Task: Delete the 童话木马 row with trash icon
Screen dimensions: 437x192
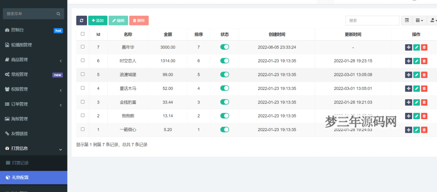Action: tap(424, 89)
